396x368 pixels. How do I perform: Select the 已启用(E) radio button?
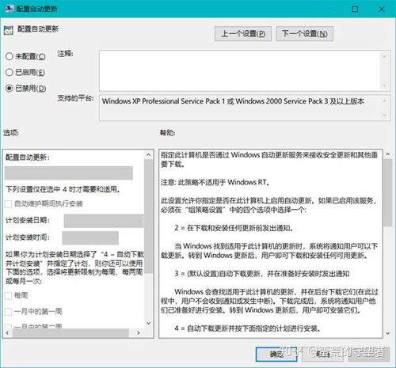[10, 72]
